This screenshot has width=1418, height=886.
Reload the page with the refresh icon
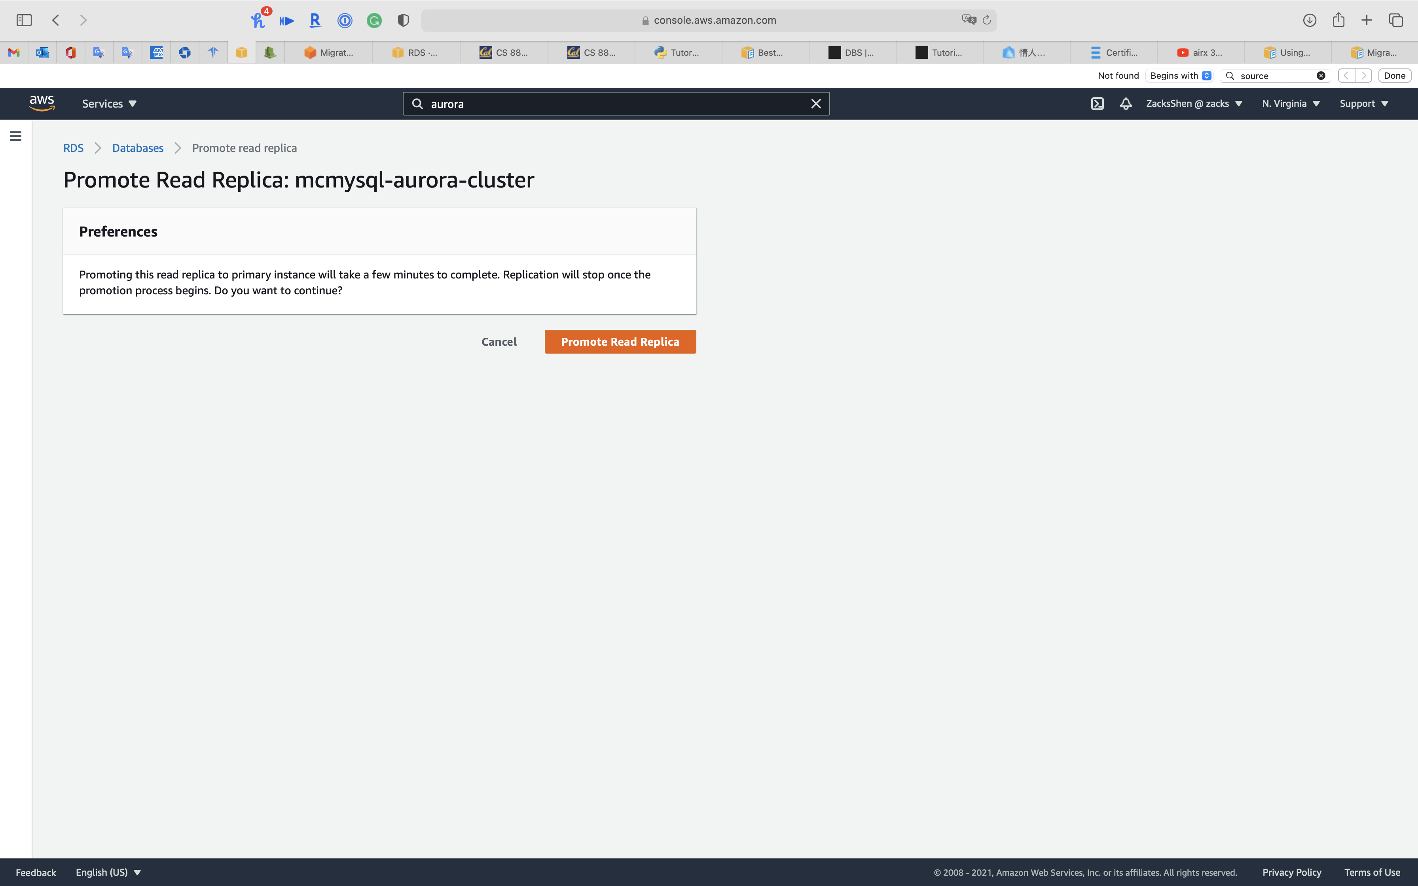tap(987, 21)
